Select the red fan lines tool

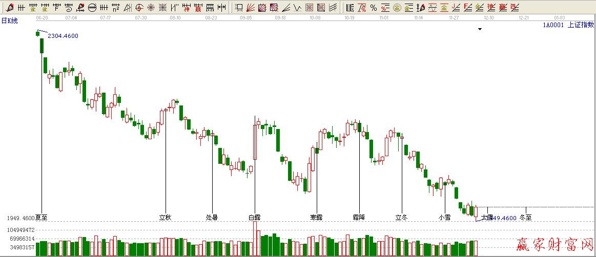click(x=251, y=8)
